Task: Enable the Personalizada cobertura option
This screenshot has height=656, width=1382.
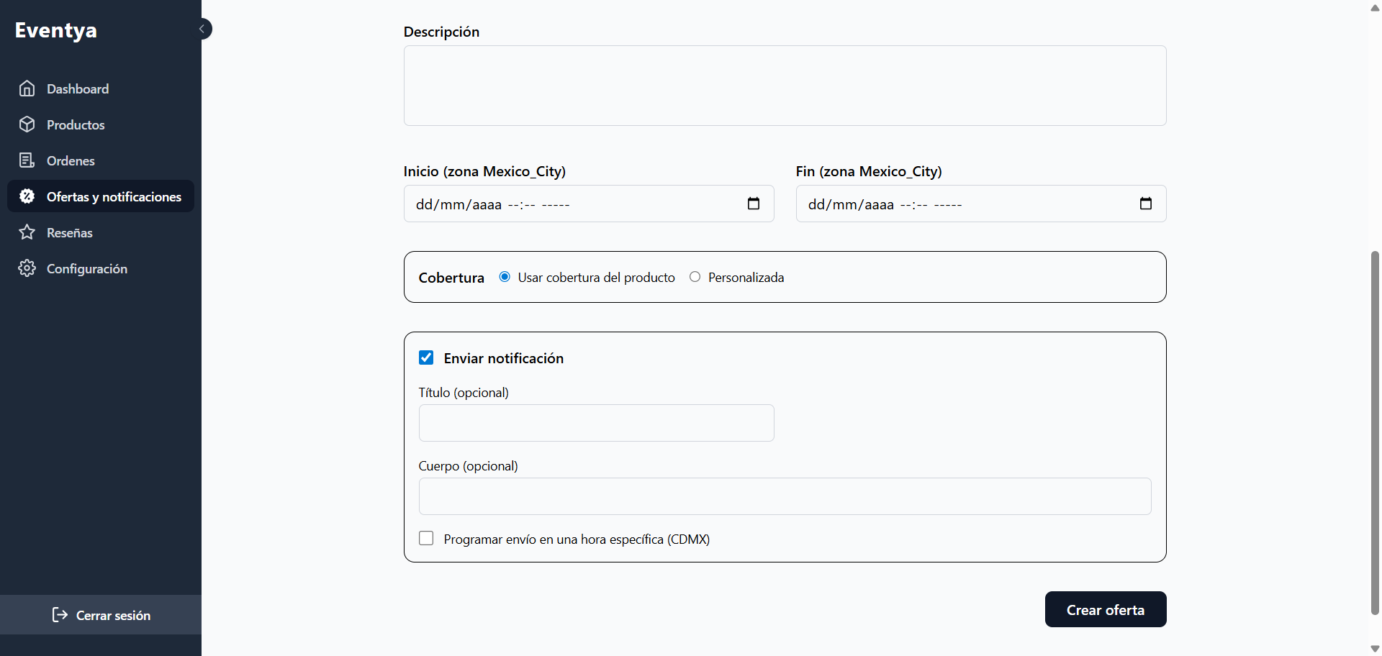Action: (695, 277)
